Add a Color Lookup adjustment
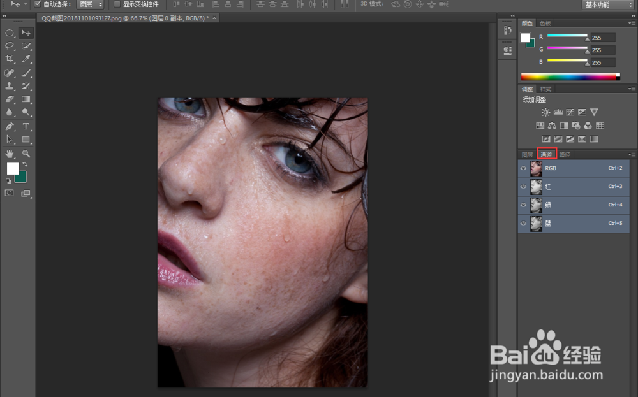Screen dimensions: 638x397 pyautogui.click(x=600, y=126)
